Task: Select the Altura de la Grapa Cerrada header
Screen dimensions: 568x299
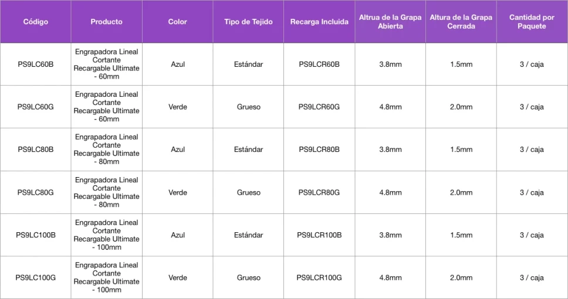Action: point(461,22)
